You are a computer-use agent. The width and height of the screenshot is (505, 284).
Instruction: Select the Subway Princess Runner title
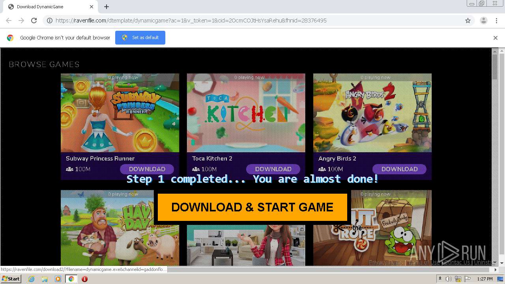100,159
